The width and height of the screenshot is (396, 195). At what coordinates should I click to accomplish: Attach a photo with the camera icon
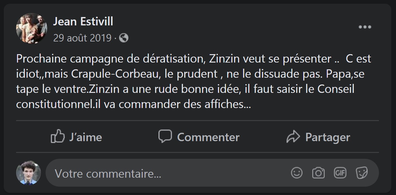(318, 173)
